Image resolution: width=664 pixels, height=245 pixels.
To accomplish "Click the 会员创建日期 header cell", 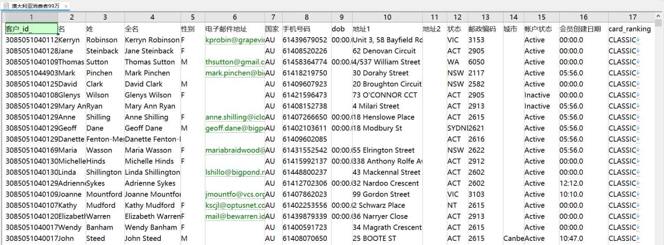I will tap(584, 29).
